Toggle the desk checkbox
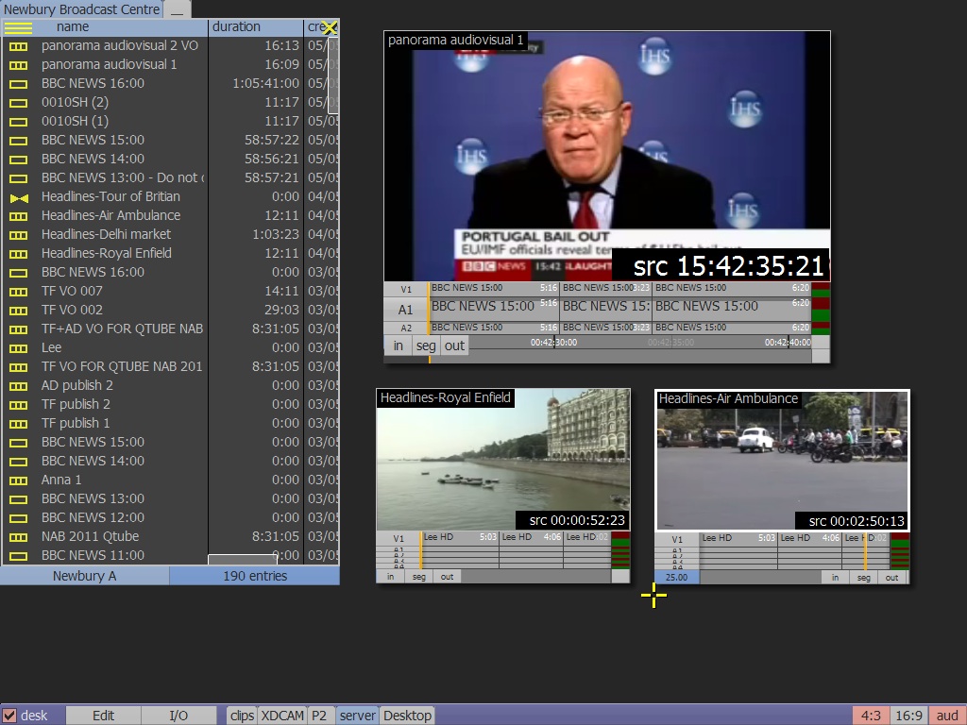 tap(9, 716)
